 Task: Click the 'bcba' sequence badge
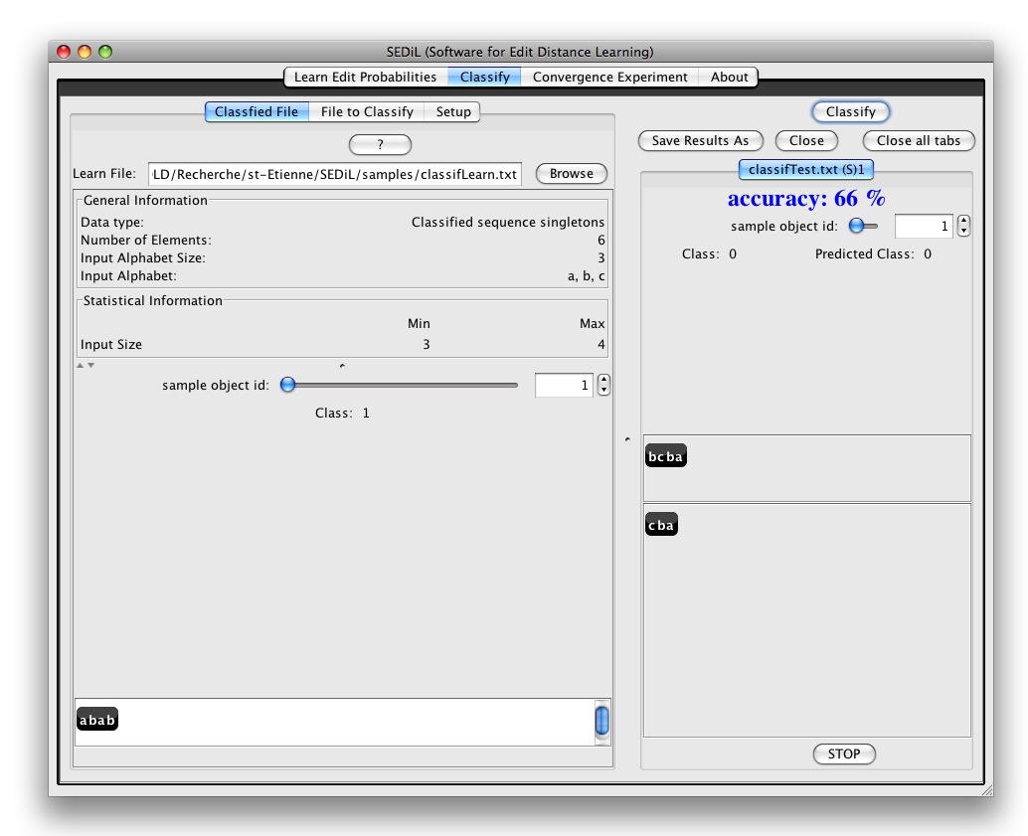click(665, 456)
